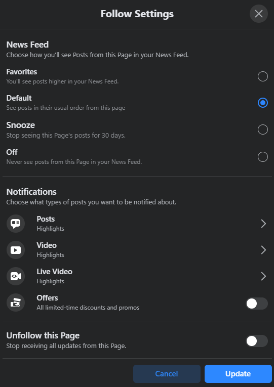Screen dimensions: 274x387
Task: Close the Follow Settings dialog
Action: [259, 14]
